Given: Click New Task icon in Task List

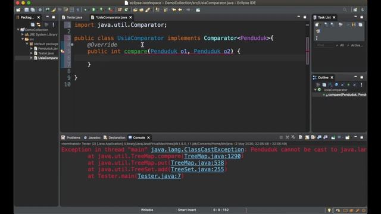Looking at the screenshot, I should [x=317, y=25].
